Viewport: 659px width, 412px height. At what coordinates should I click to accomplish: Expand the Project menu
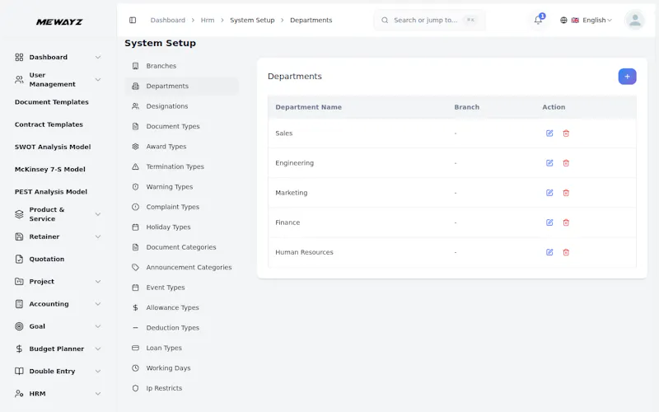click(58, 282)
